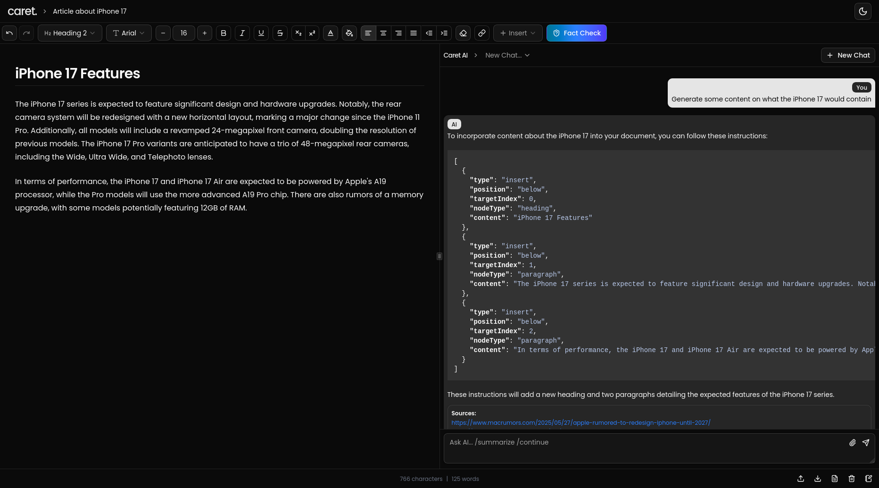The width and height of the screenshot is (879, 488).
Task: Expand the New Chat history dropdown
Action: 507,55
